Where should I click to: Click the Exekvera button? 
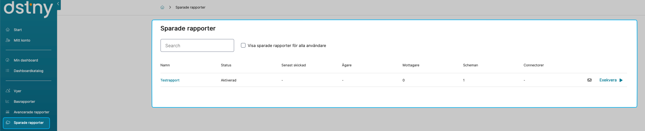[x=611, y=80]
